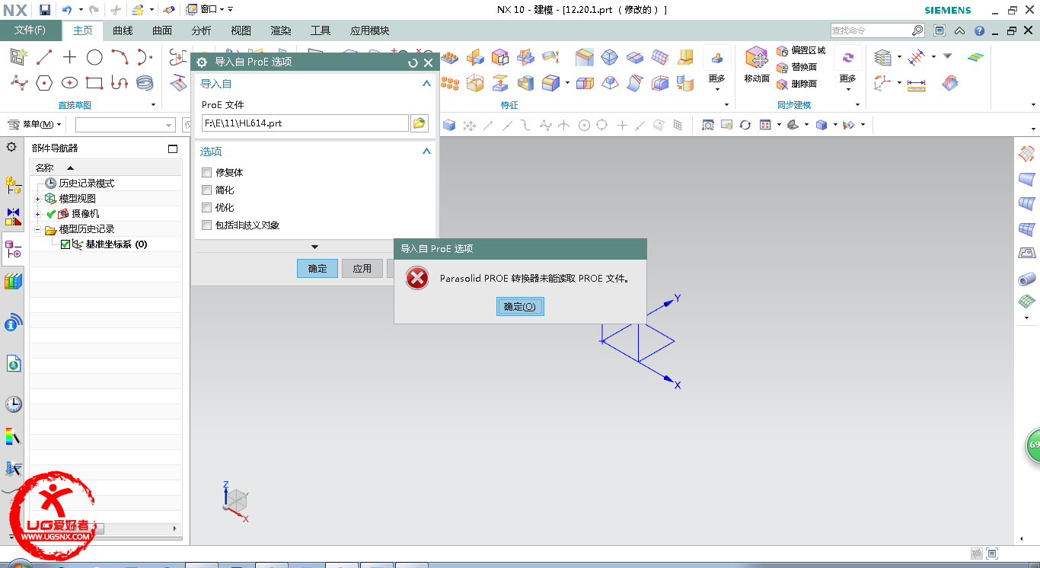Expand more options arrow below import checkboxes
Screen dimensions: 1040x568
click(314, 247)
